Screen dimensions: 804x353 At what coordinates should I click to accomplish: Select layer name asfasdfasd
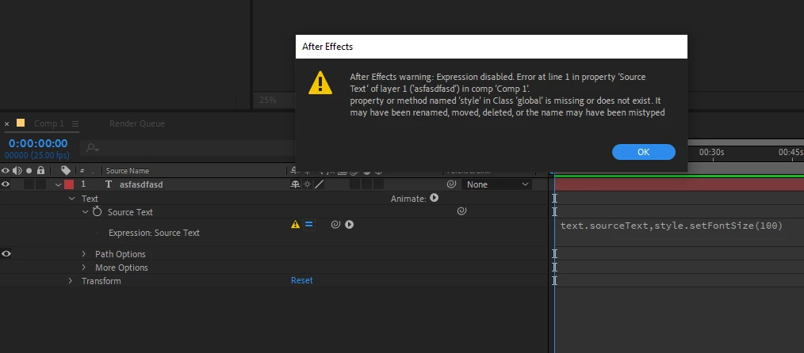[x=141, y=184]
